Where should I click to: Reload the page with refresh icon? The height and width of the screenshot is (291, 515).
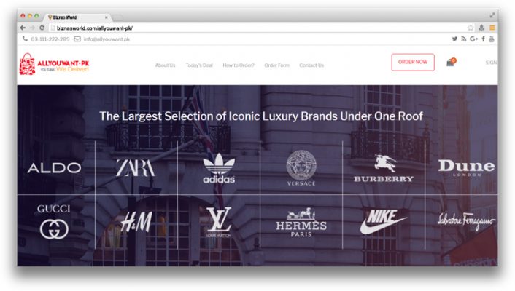42,28
